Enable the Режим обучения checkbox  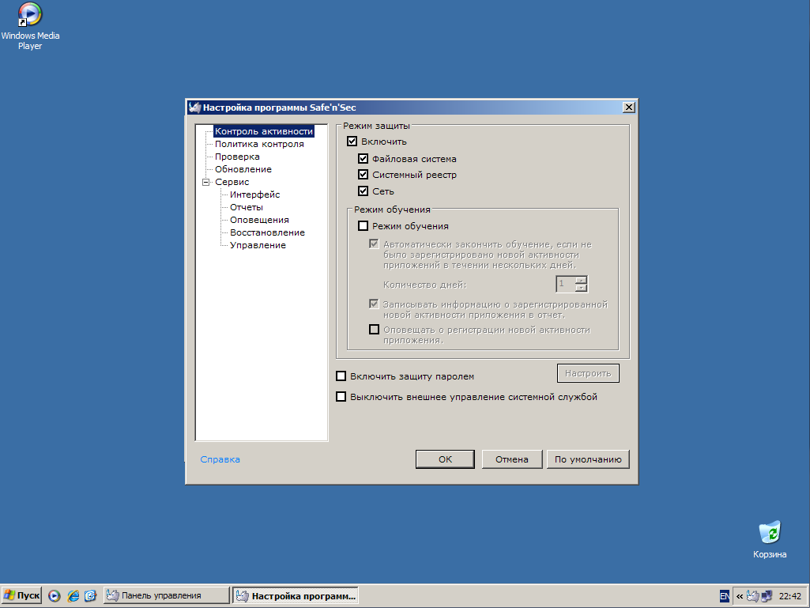(x=364, y=226)
